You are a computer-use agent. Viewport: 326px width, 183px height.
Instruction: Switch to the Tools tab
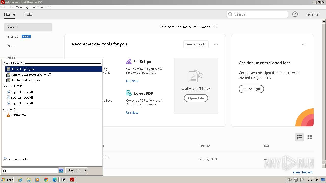tap(27, 14)
